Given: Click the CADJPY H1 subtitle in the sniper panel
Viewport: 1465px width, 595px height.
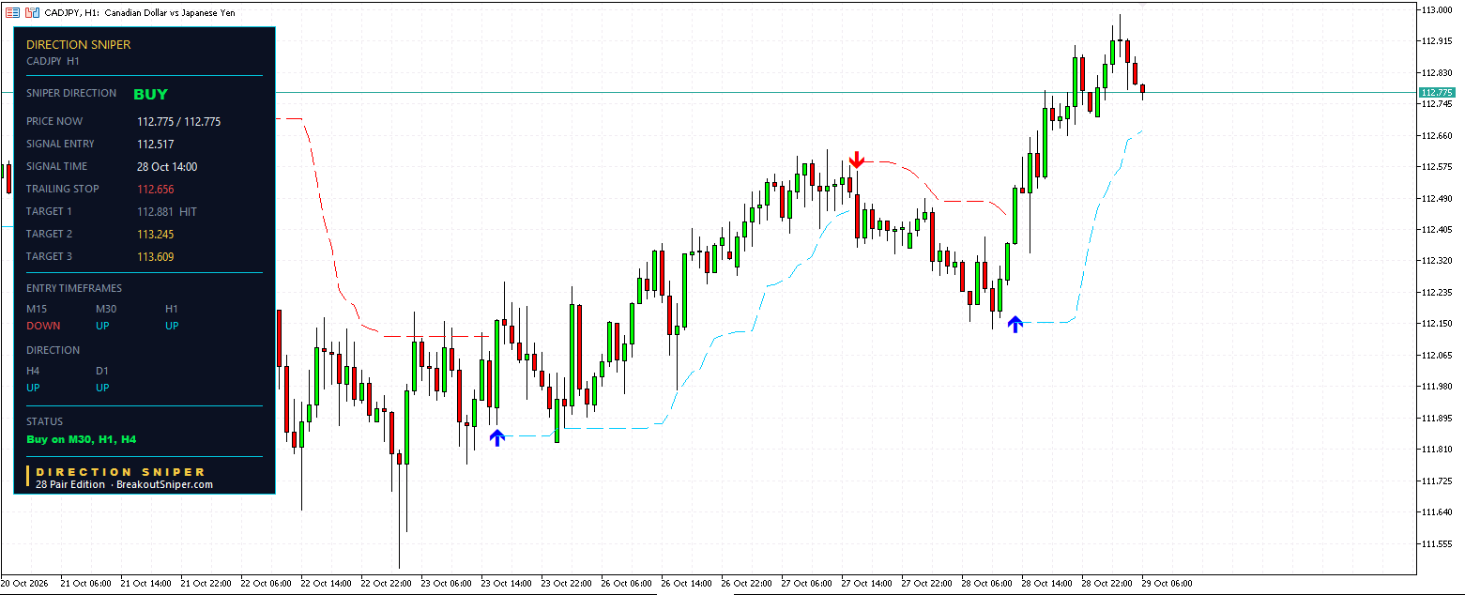Looking at the screenshot, I should 53,61.
